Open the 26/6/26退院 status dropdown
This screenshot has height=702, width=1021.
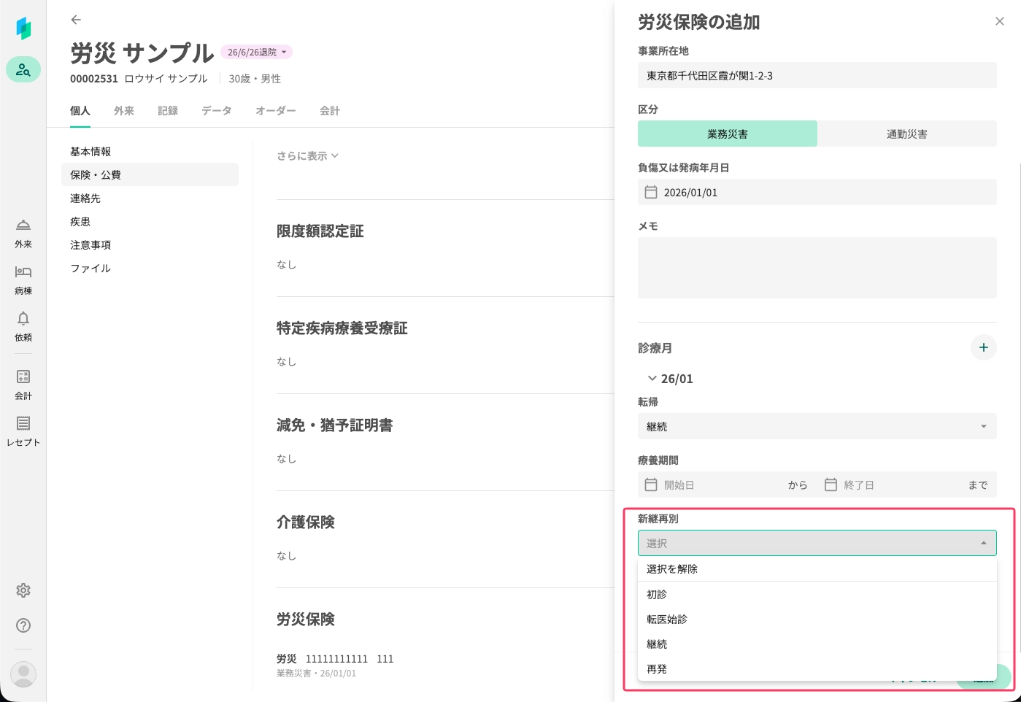tap(256, 52)
